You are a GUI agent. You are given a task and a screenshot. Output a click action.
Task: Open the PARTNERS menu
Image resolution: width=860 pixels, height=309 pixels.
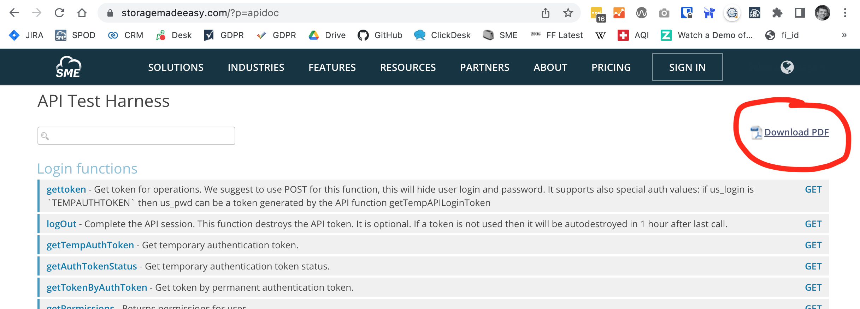[485, 67]
